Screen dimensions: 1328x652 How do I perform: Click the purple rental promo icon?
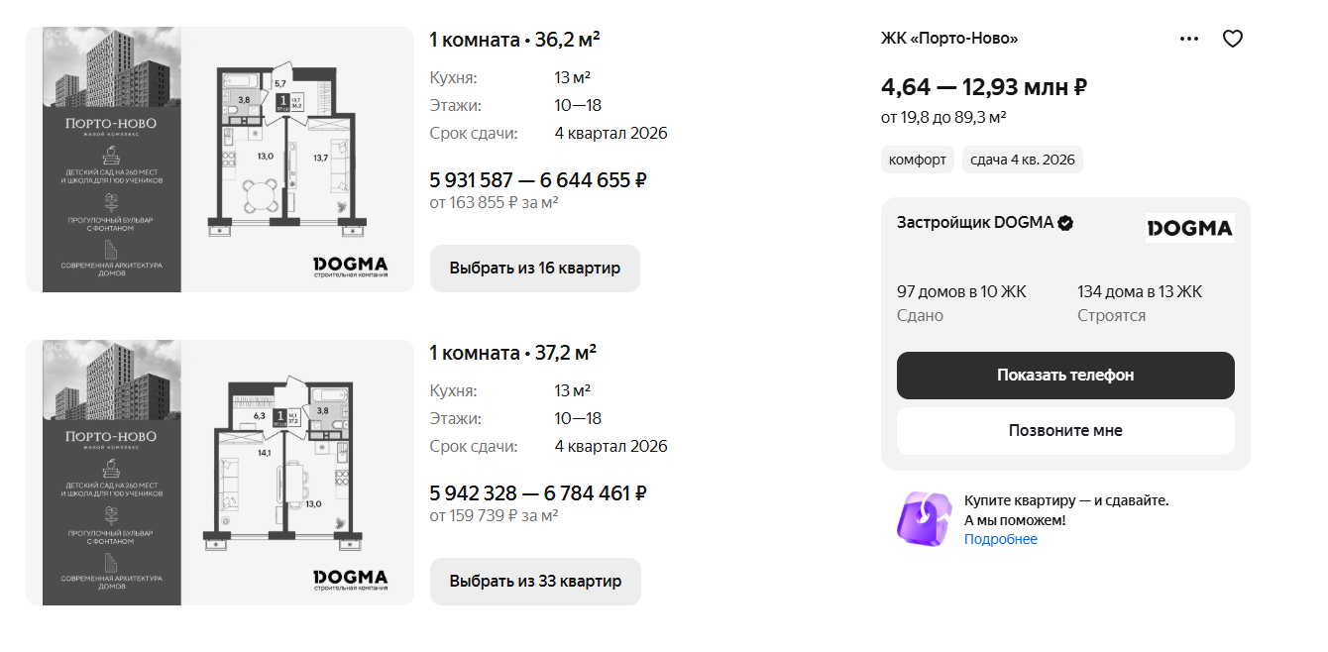pyautogui.click(x=924, y=518)
